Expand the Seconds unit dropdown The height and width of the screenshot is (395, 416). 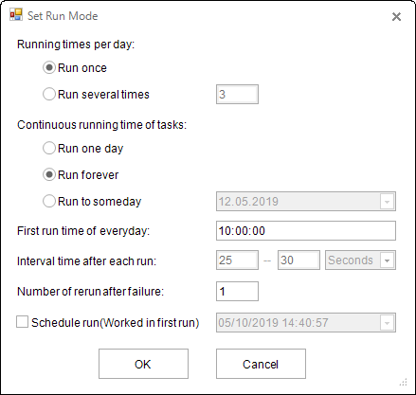point(387,260)
